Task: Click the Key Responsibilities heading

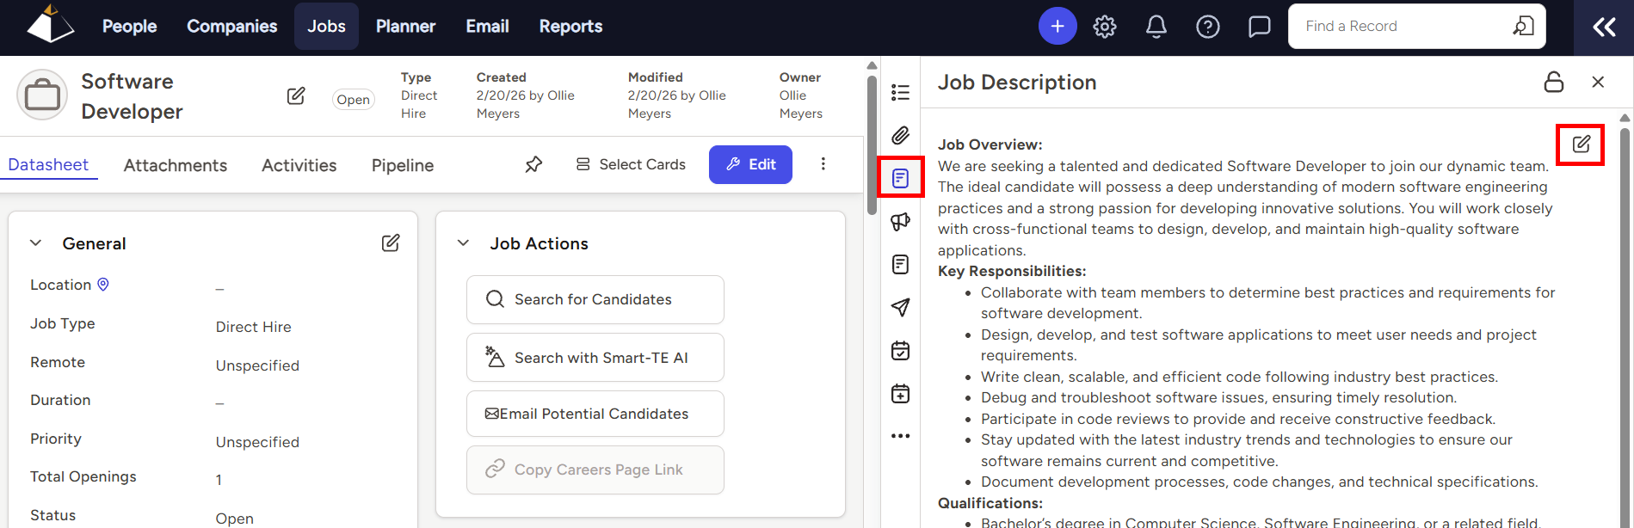Action: [x=1012, y=271]
